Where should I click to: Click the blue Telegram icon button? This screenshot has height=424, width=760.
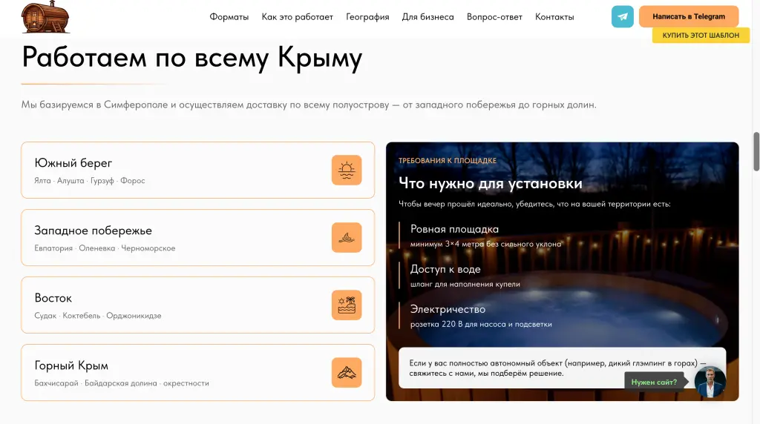(x=623, y=16)
